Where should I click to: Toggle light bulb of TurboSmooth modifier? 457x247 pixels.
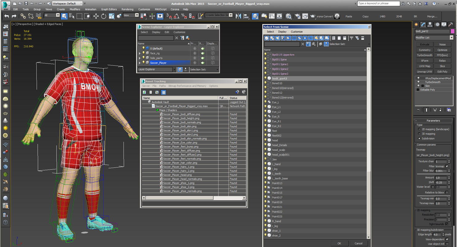pyautogui.click(x=418, y=82)
